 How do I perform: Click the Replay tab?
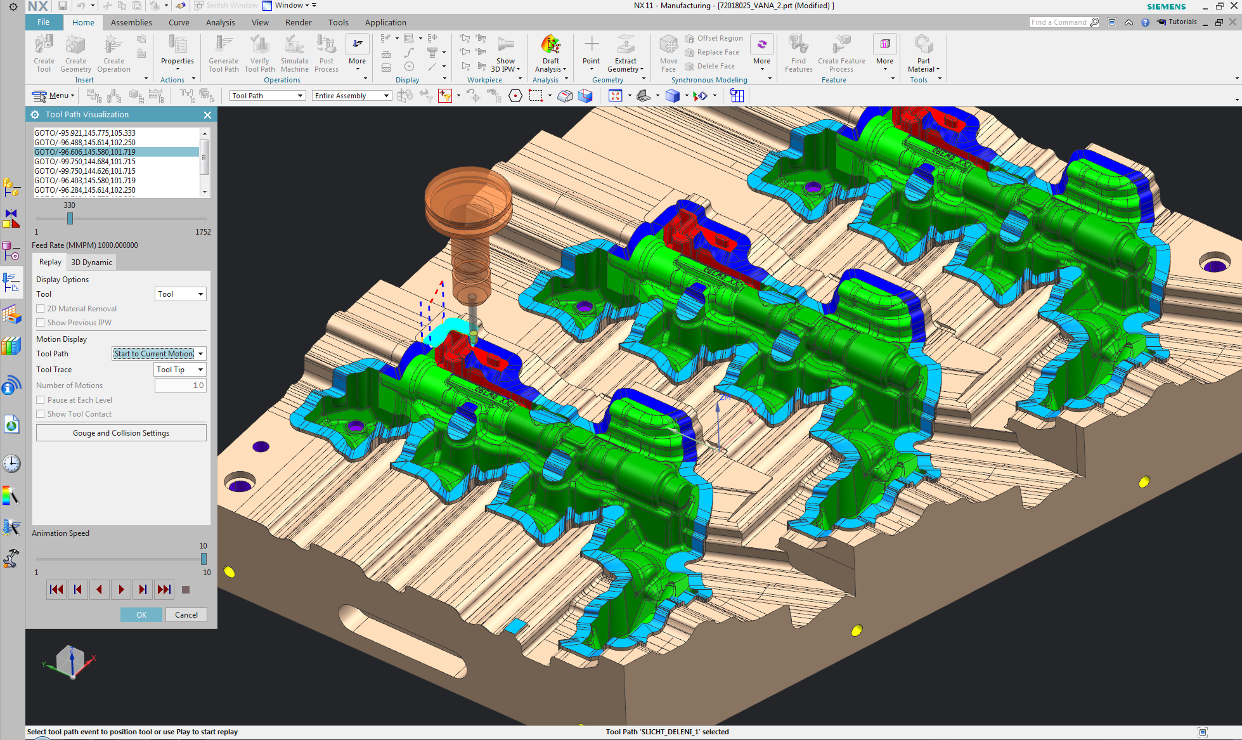pyautogui.click(x=50, y=262)
